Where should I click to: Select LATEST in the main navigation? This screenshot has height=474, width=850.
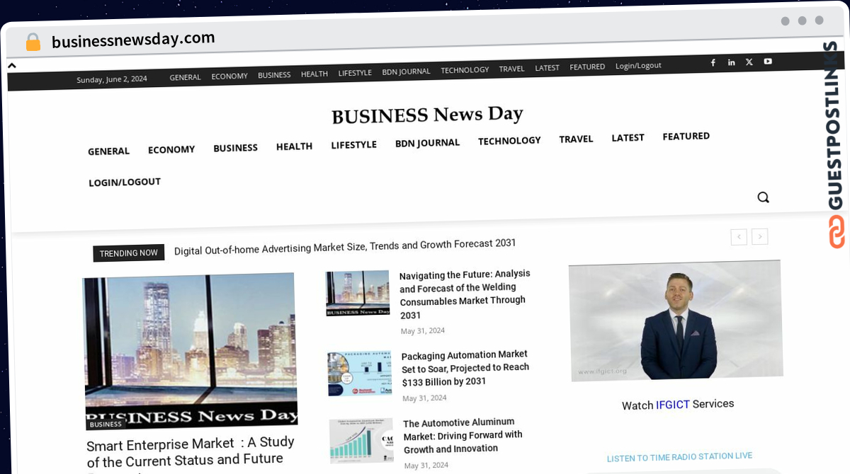click(x=628, y=138)
